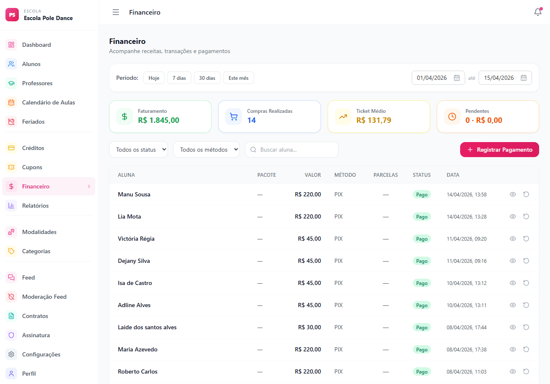View Maria Azevedo payment eye icon
This screenshot has width=550, height=384.
pos(513,349)
